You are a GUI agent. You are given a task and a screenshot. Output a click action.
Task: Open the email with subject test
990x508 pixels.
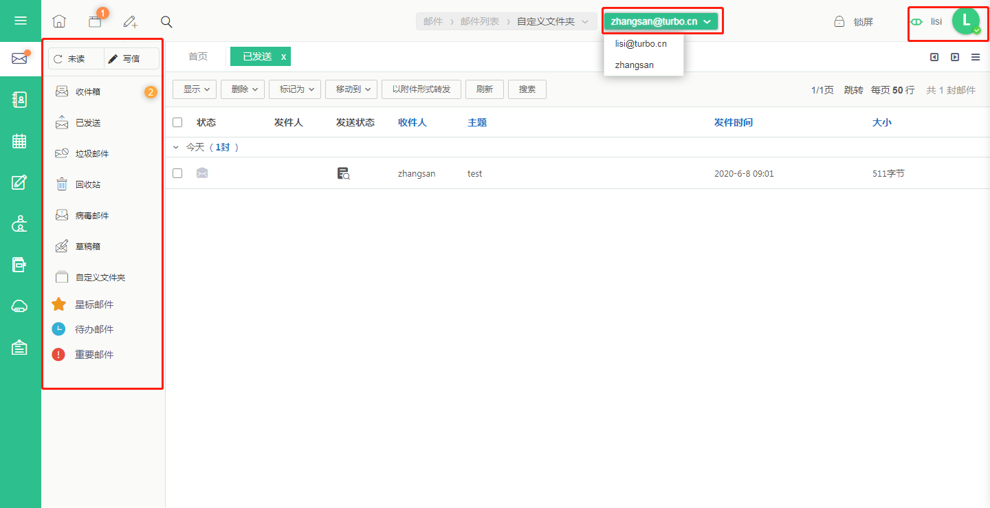(475, 174)
